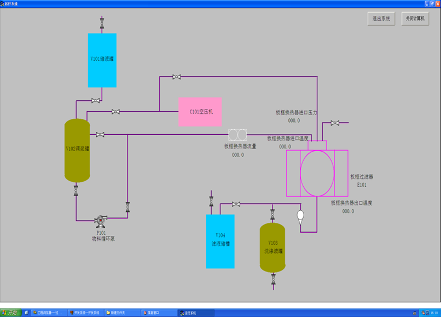Switch to 新建文件夹 taskbar item

pyautogui.click(x=123, y=313)
